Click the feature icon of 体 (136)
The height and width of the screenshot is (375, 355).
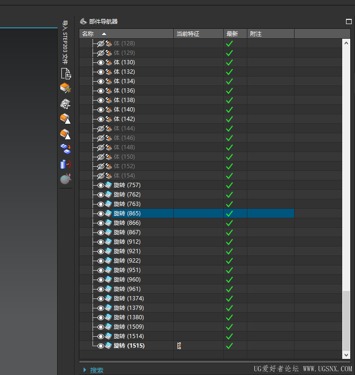coord(109,91)
